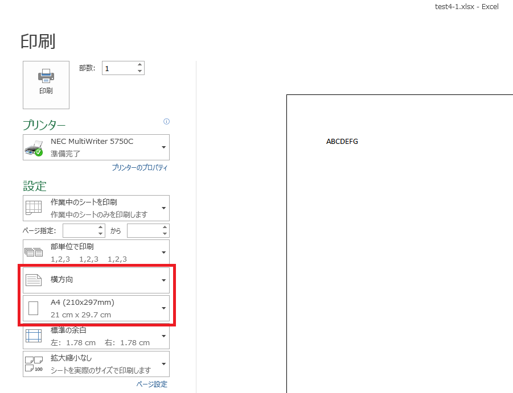Screen dimensions: 513x393
Task: Click the 21 cm x 29.7 cm text
Action: pos(81,315)
